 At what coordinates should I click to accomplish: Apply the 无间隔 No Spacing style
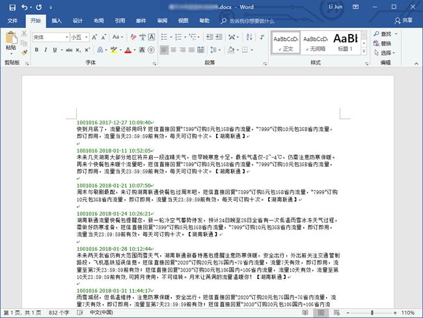316,43
